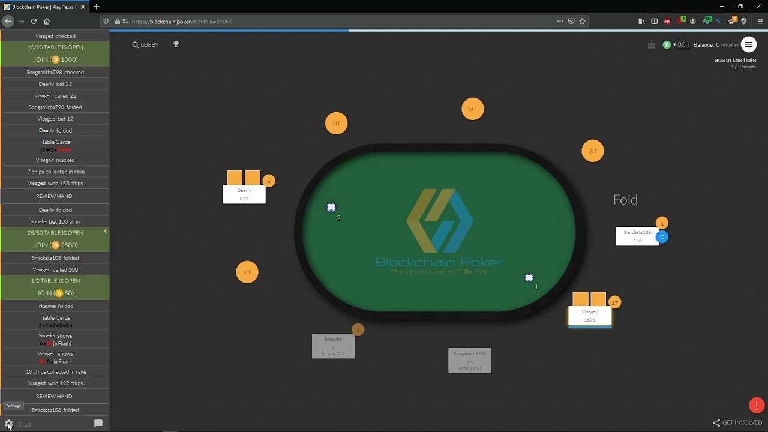Screen dimensions: 768x432
Task: Close the Blockchain Poker tab
Action: click(83, 7)
